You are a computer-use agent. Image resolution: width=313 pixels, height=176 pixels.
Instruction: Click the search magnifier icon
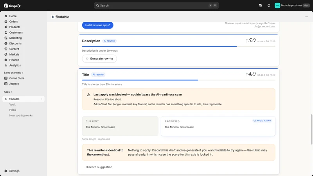tap(97, 5)
